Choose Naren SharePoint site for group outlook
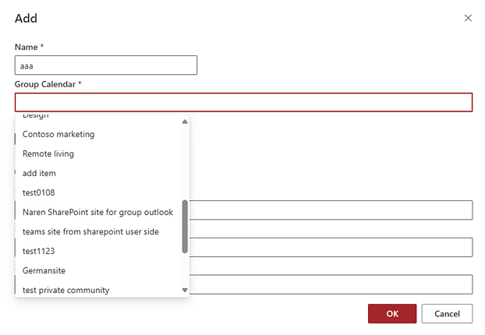485x335 pixels. pyautogui.click(x=102, y=212)
